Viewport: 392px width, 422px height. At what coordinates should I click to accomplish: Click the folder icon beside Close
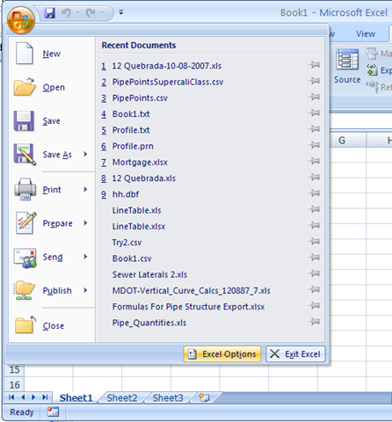(25, 324)
